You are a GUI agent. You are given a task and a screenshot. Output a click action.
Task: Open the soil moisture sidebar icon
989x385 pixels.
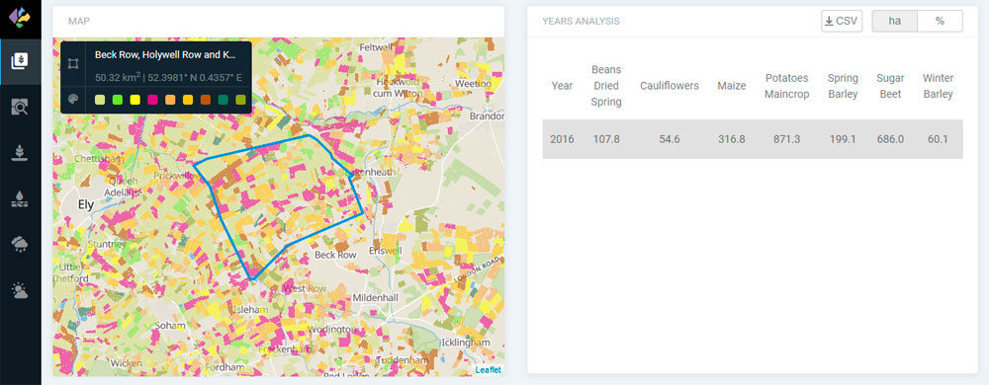[20, 198]
